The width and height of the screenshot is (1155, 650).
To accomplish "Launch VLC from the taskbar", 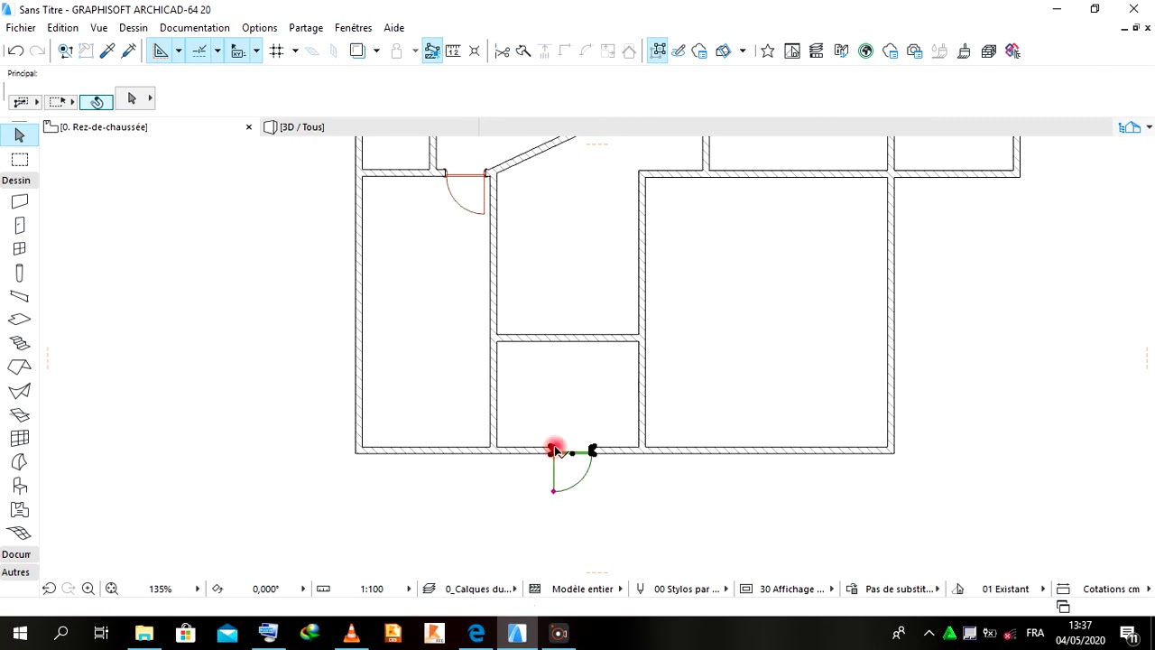I will tap(351, 634).
